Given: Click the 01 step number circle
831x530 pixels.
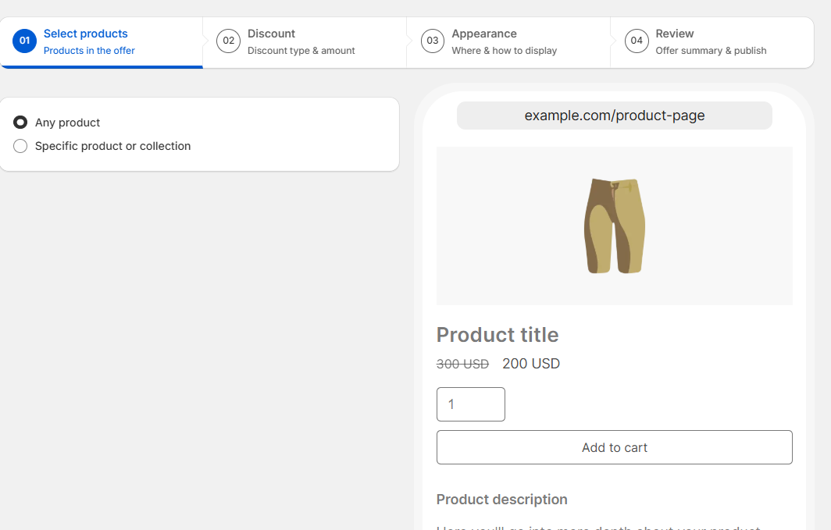Looking at the screenshot, I should [24, 41].
